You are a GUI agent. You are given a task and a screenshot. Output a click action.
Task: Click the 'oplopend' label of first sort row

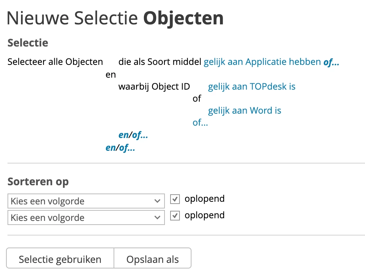point(205,199)
